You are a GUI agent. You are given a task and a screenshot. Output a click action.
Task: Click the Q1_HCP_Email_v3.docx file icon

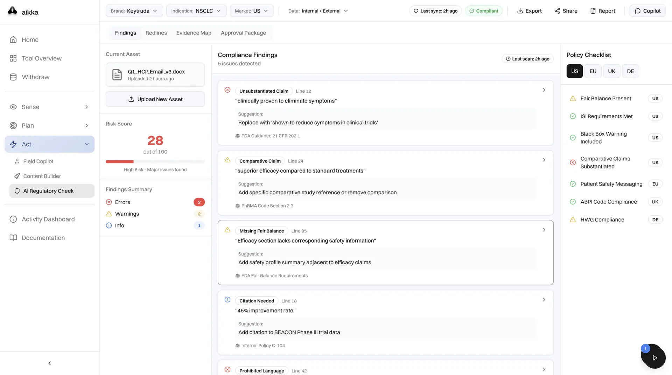[x=117, y=75]
